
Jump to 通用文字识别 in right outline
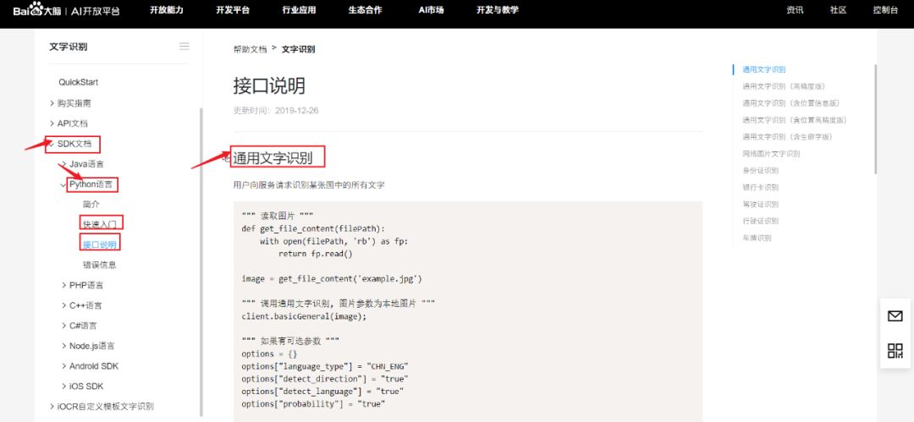764,69
